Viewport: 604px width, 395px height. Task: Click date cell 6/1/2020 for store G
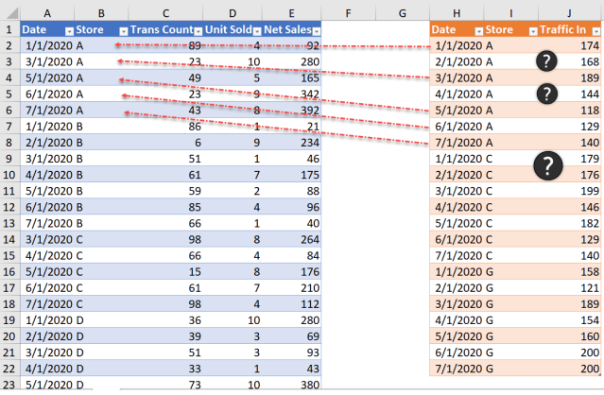coord(457,352)
